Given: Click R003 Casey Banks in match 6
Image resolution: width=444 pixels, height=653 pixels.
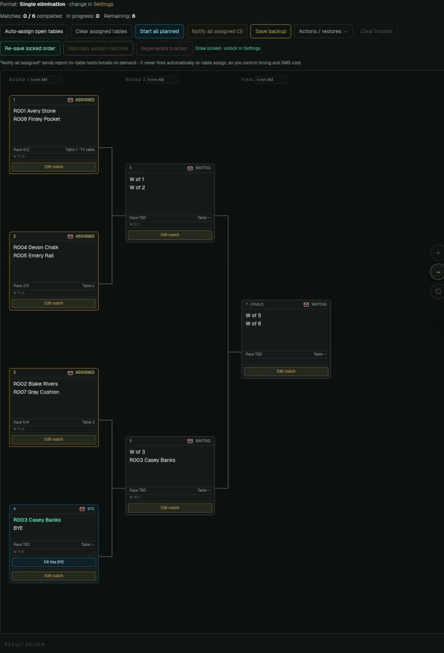Looking at the screenshot, I should (152, 460).
